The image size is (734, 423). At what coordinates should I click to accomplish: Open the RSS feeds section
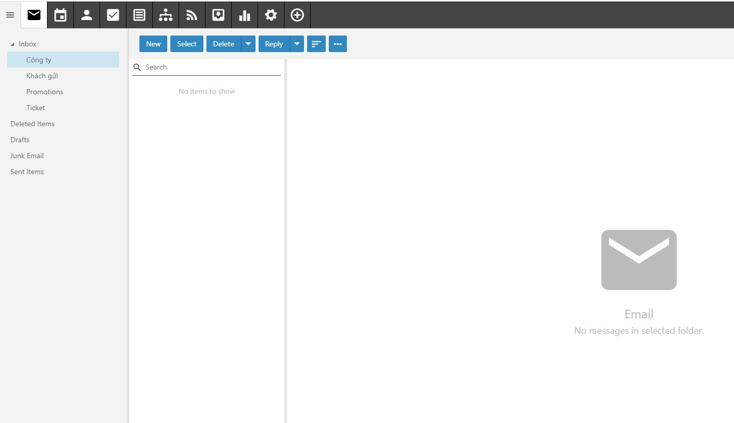click(192, 15)
